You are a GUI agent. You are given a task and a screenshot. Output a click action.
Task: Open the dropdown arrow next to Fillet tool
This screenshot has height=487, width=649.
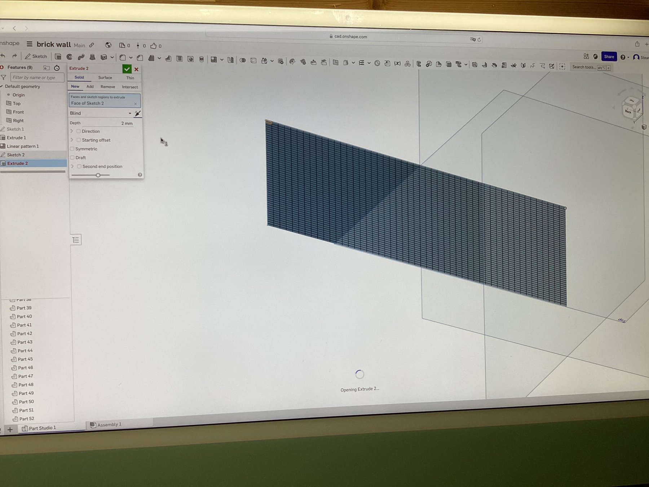[131, 57]
